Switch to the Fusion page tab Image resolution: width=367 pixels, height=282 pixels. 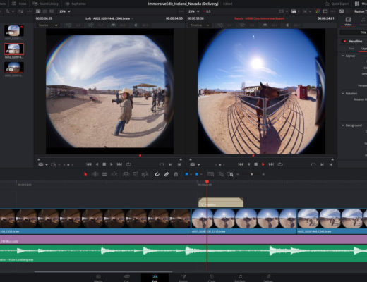[x=183, y=278]
